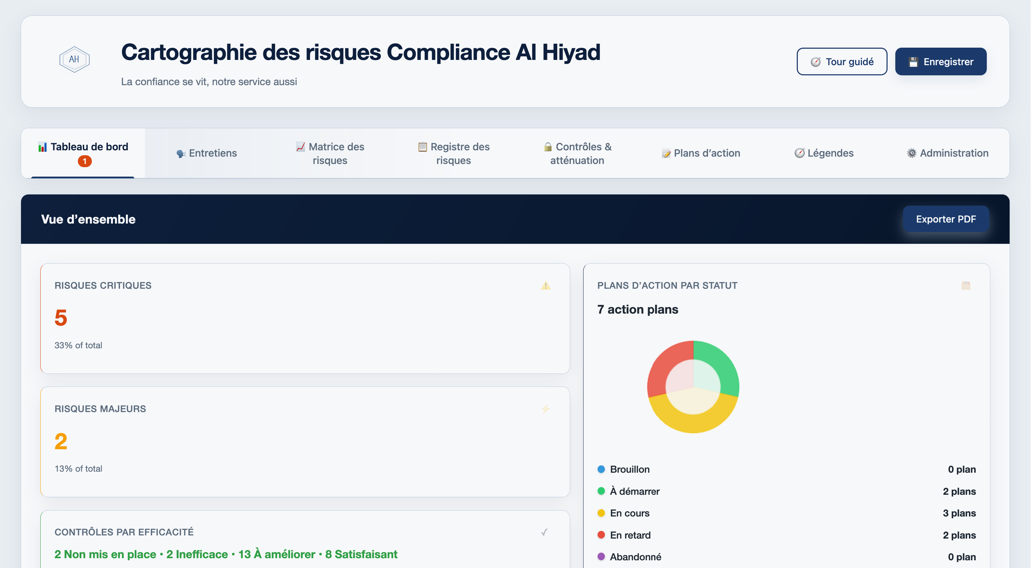Click the 'RISQUES MAJEURS' card title

click(x=100, y=409)
